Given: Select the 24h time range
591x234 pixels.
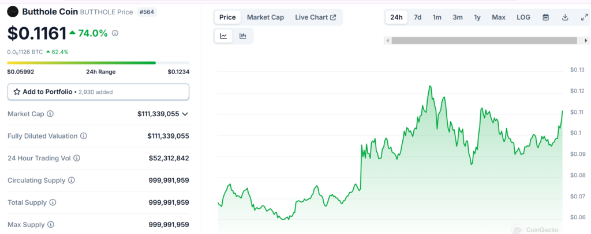Looking at the screenshot, I should (397, 17).
